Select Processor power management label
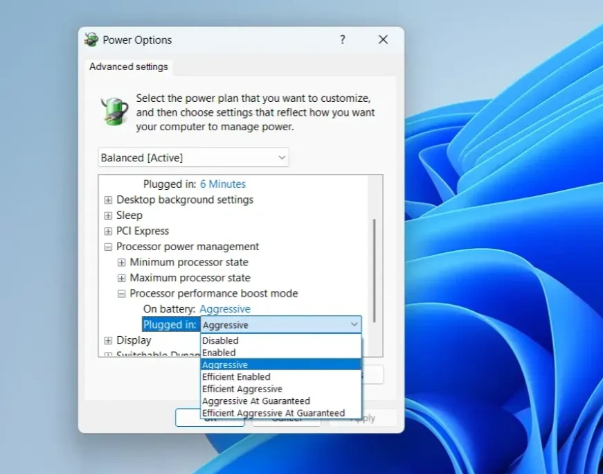 [188, 247]
